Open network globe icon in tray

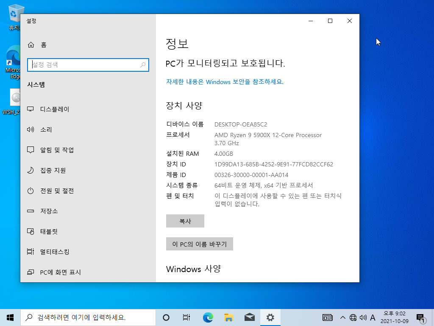click(353, 318)
